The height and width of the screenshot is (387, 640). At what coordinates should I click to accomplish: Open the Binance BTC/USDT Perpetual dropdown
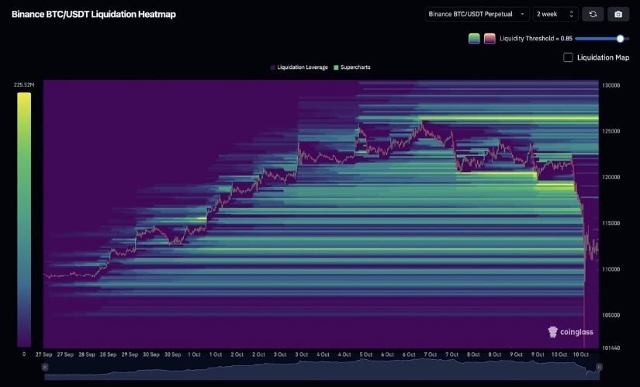(476, 14)
